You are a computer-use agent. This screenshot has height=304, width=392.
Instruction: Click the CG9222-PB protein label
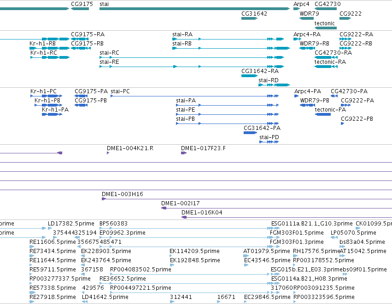click(357, 119)
